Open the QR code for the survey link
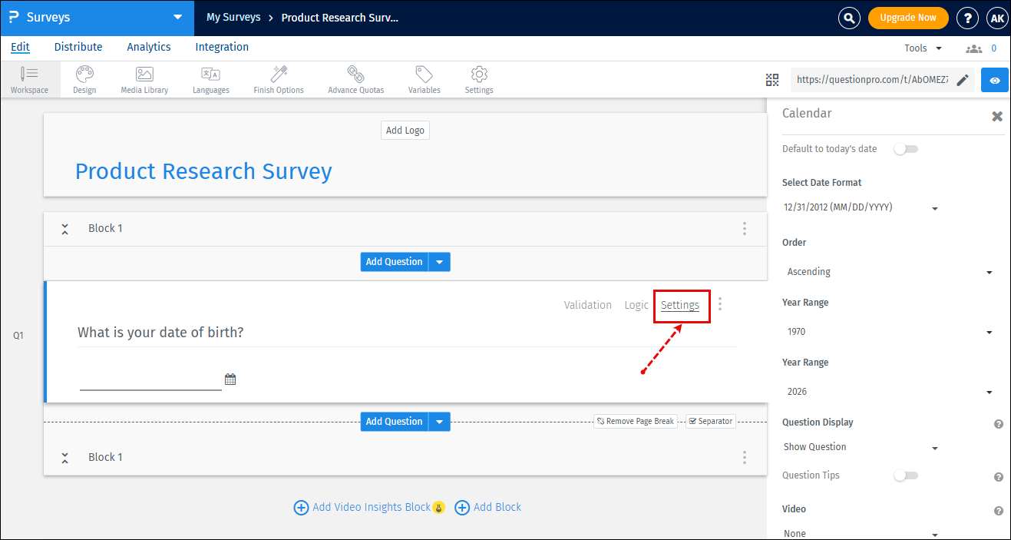Viewport: 1011px width, 540px height. 771,79
